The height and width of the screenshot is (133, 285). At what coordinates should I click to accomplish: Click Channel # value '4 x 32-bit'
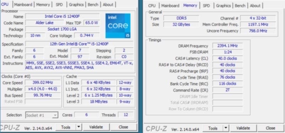click(258, 18)
